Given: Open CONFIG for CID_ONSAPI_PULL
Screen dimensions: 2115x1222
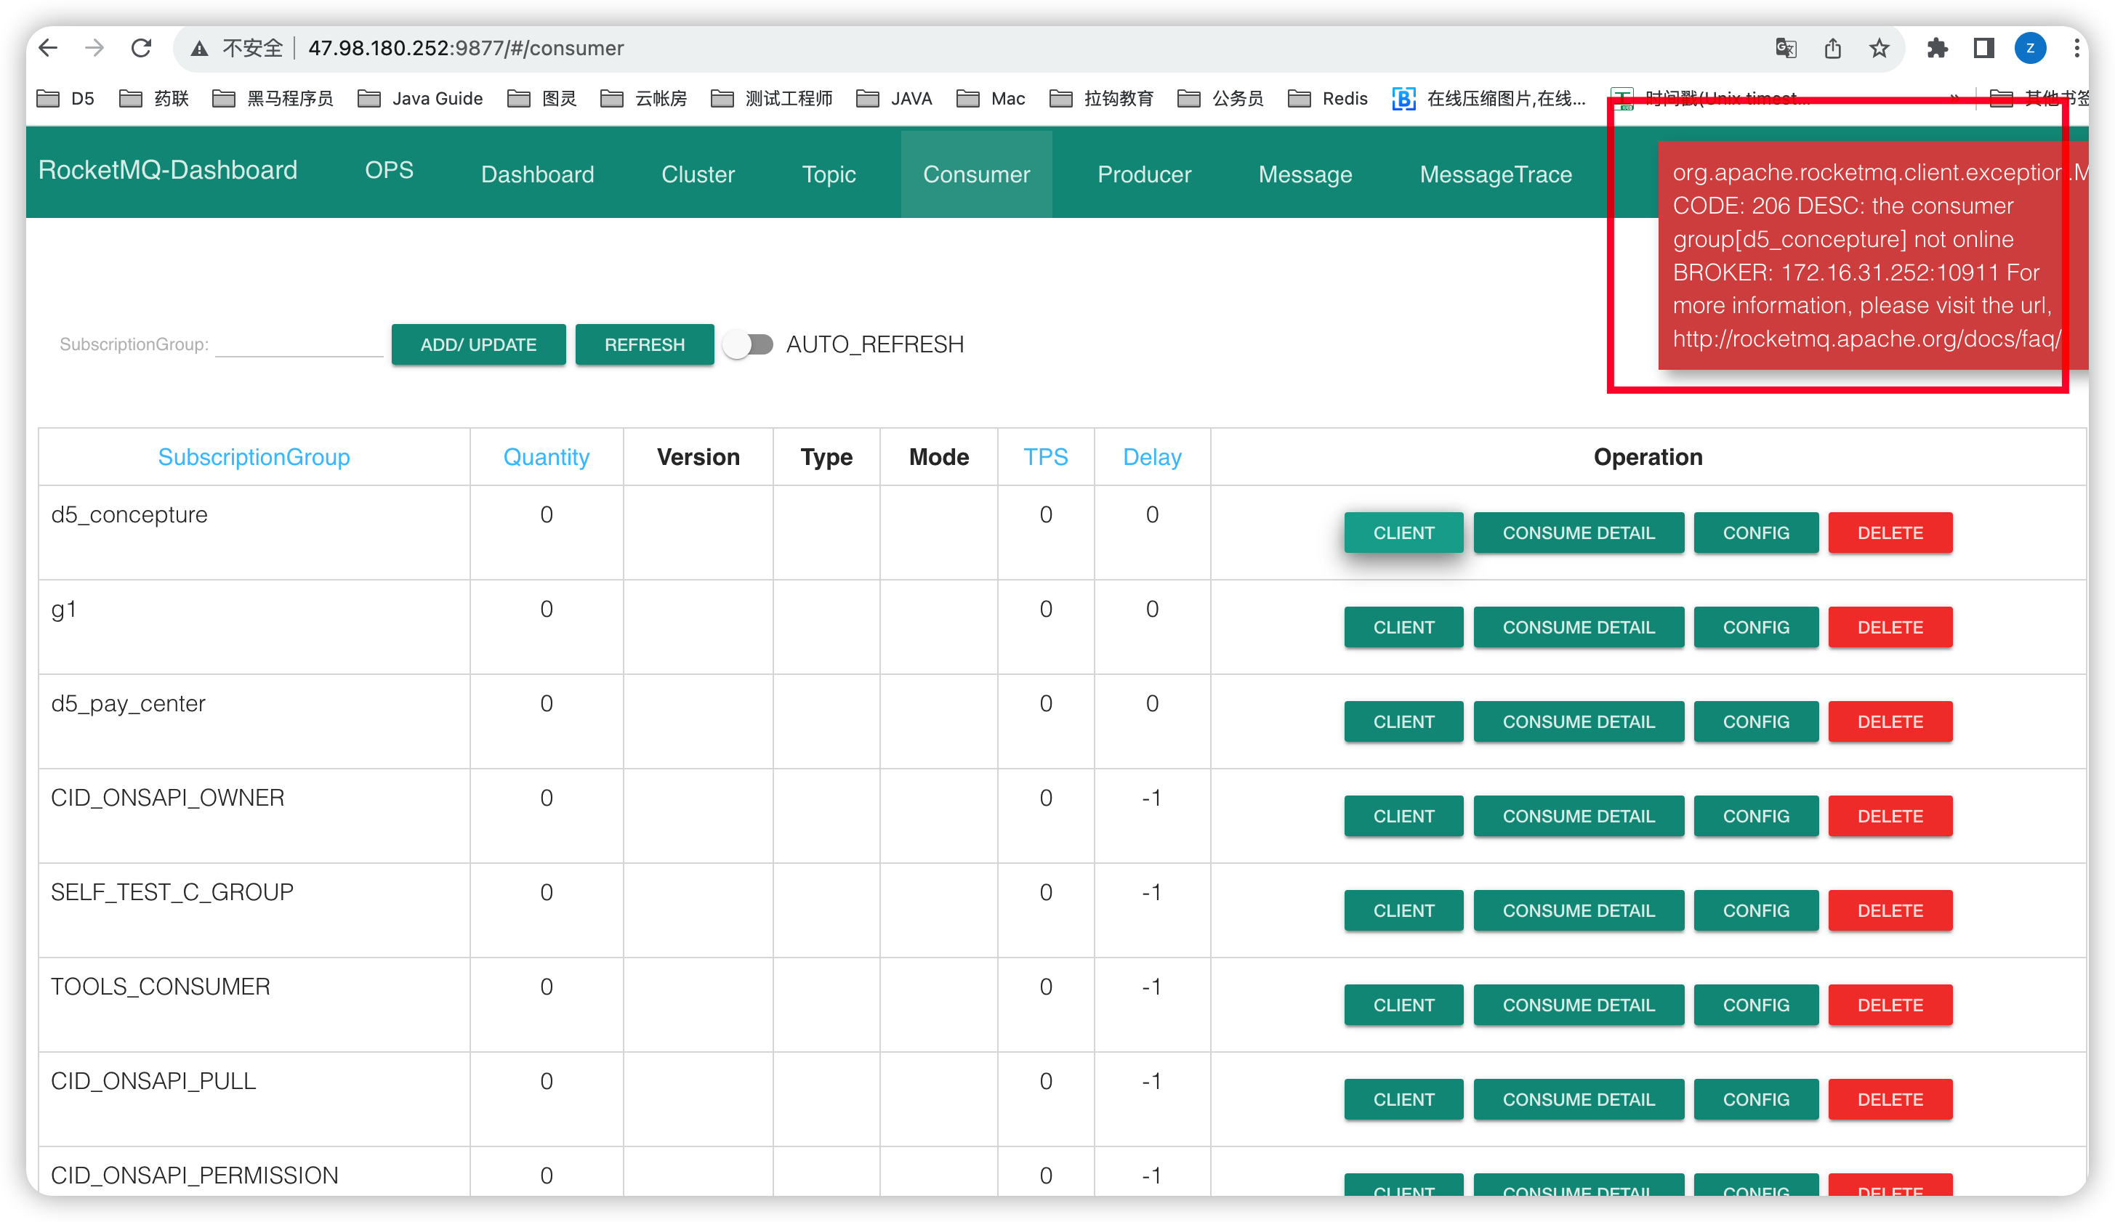Looking at the screenshot, I should [x=1756, y=1099].
